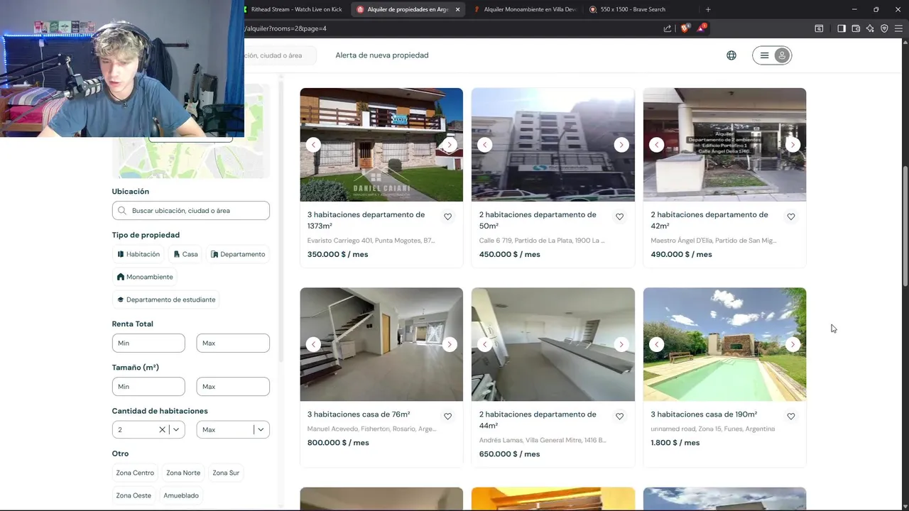Click Tamaño Min field
Screen dimensions: 909x511
pos(148,387)
